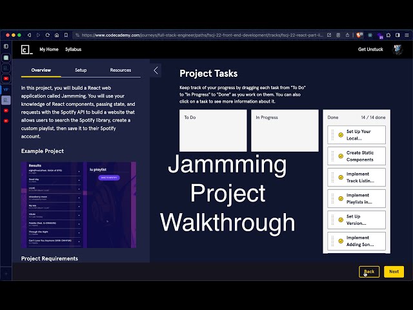Select the Overview tab
This screenshot has width=413, height=310.
(x=41, y=70)
